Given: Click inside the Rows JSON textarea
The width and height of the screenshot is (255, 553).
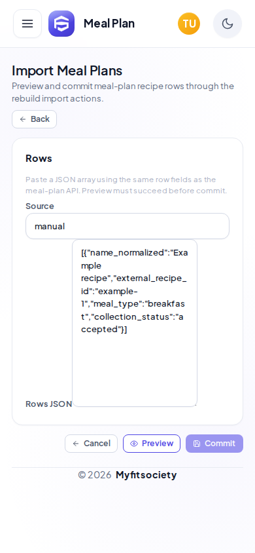Looking at the screenshot, I should 135,323.
